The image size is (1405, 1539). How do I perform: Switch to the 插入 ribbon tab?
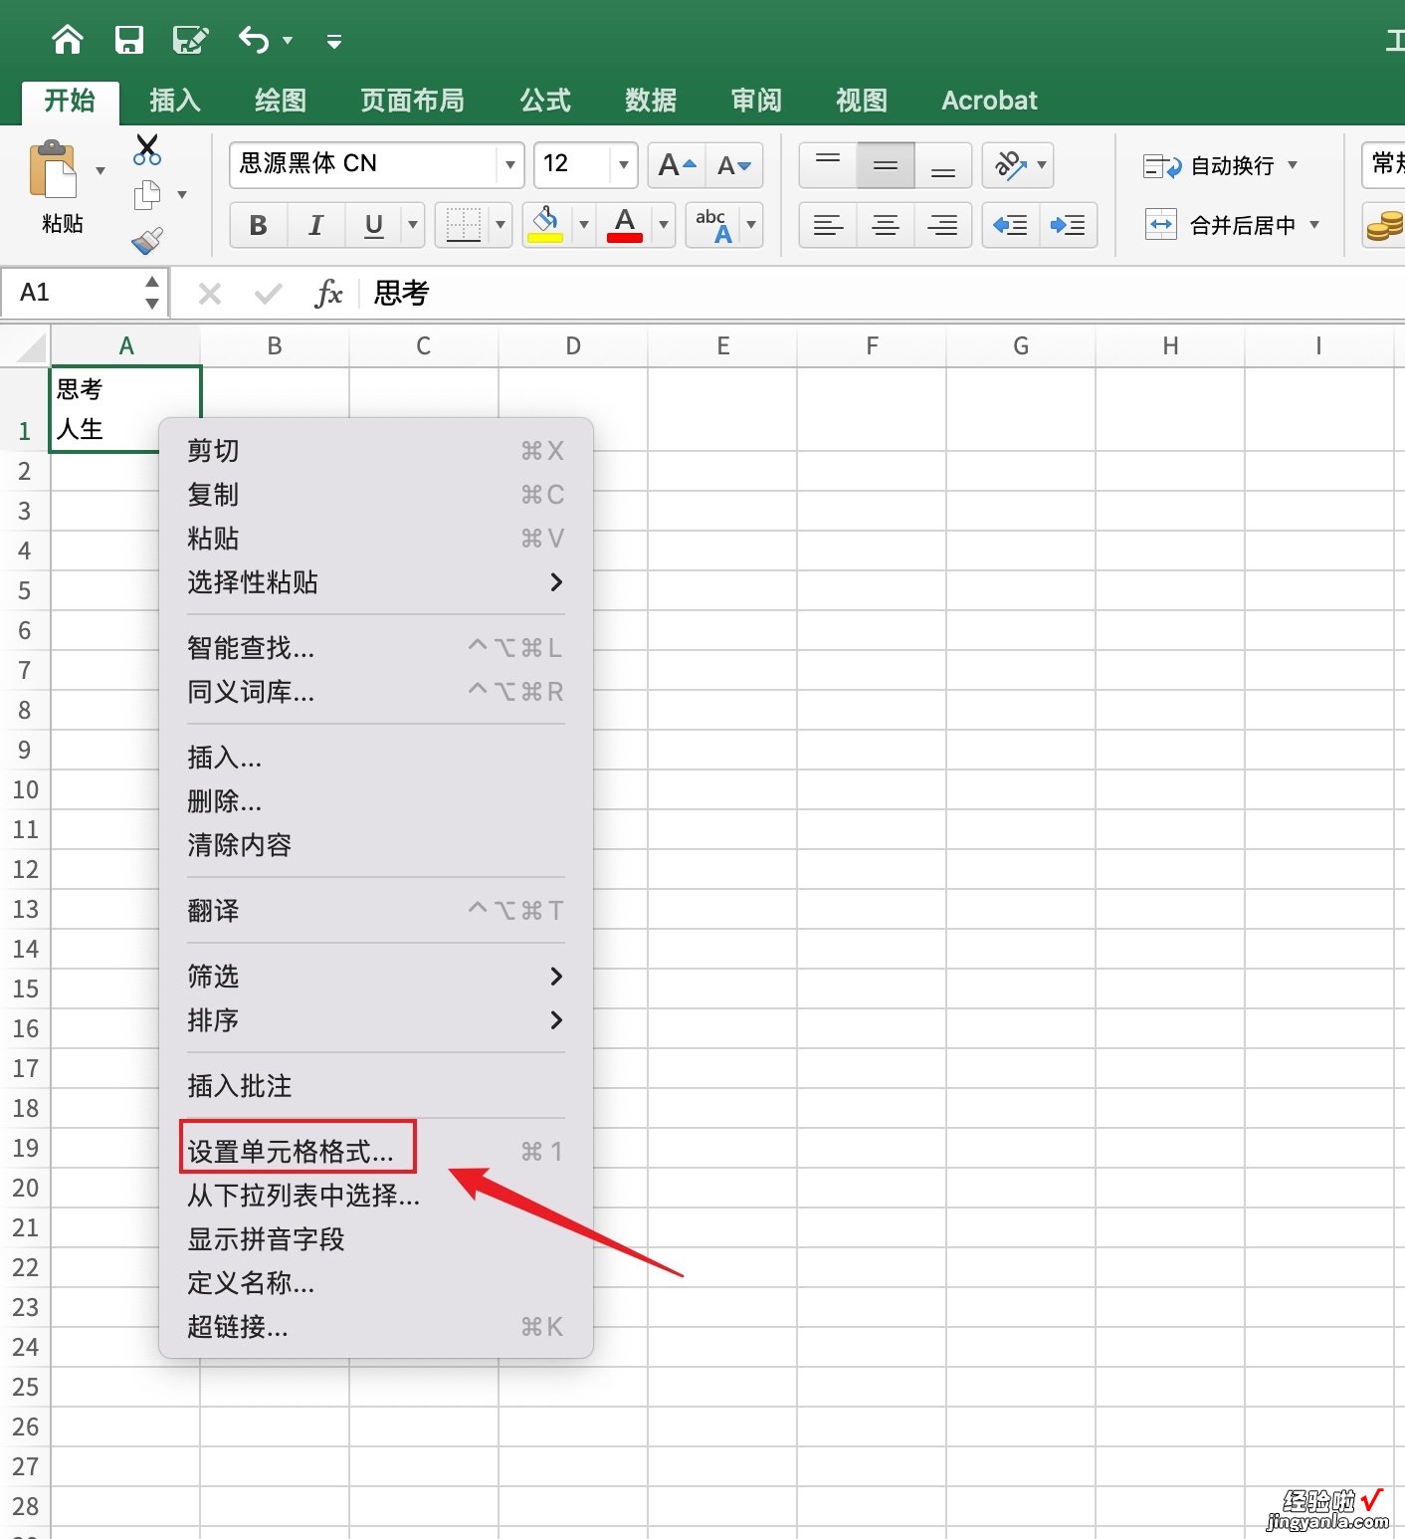[175, 101]
